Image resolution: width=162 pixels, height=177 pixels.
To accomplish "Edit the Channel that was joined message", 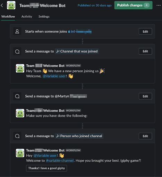I will pyautogui.click(x=145, y=51).
